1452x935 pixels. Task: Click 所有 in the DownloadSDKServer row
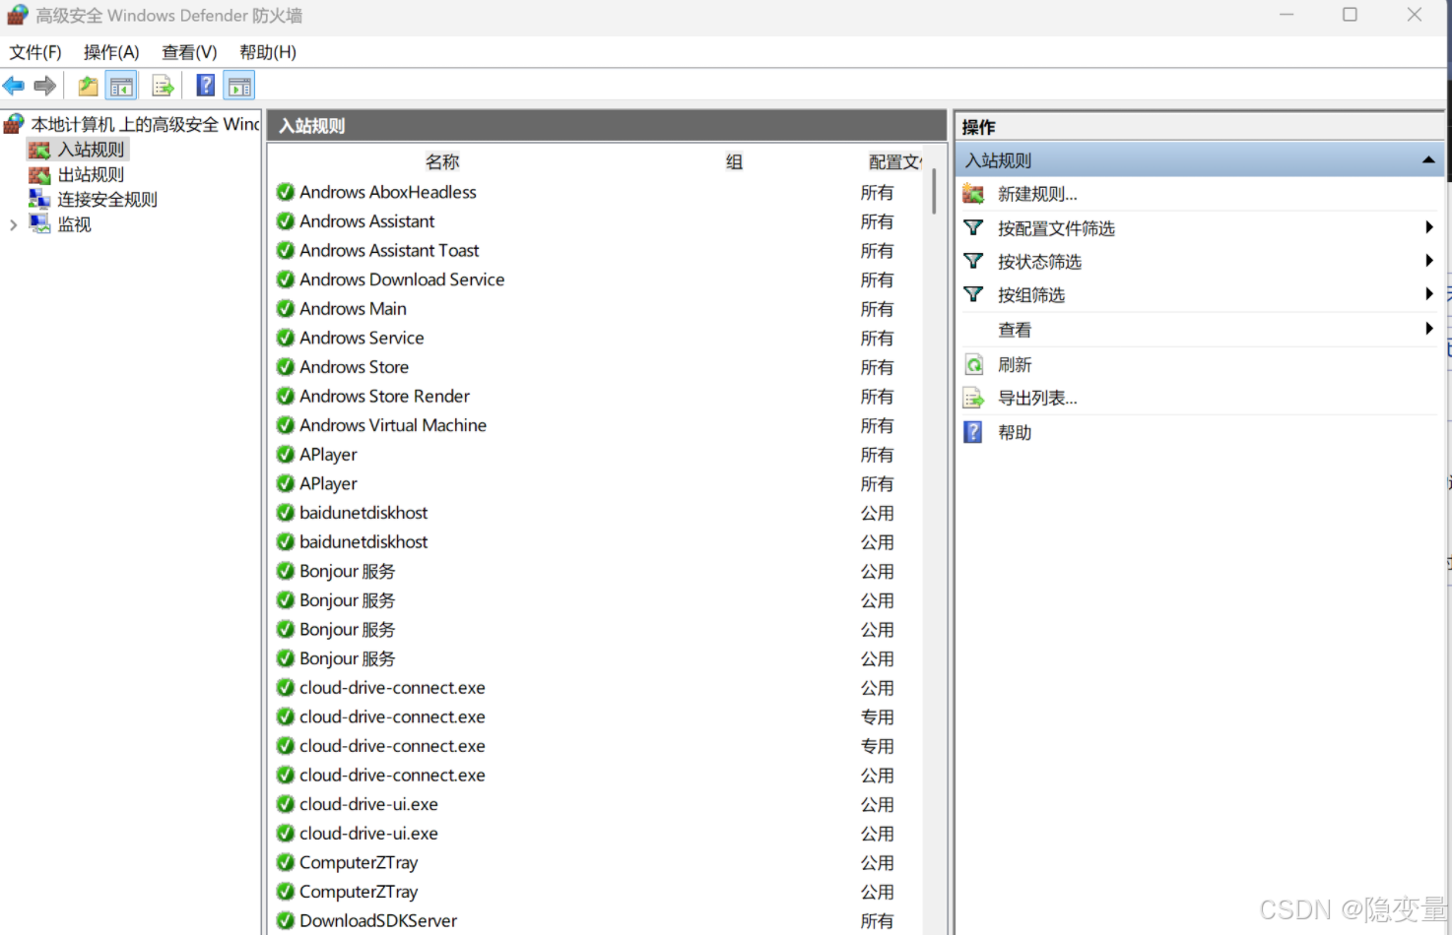click(877, 920)
